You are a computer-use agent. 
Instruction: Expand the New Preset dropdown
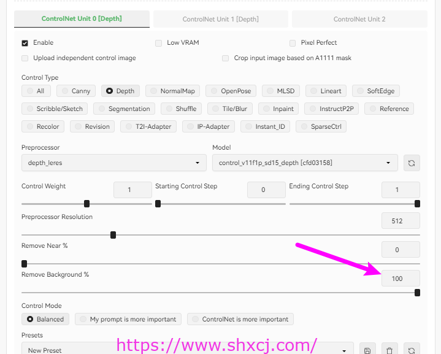[187, 349]
